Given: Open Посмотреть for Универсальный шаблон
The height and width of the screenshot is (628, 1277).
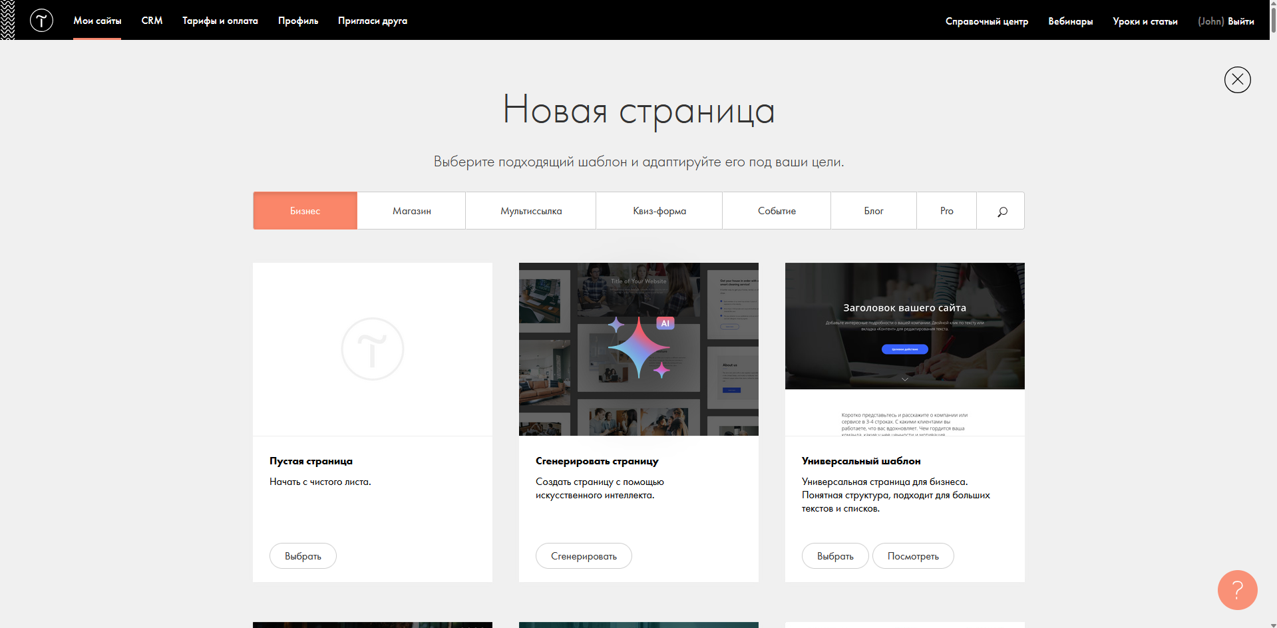Looking at the screenshot, I should [912, 555].
